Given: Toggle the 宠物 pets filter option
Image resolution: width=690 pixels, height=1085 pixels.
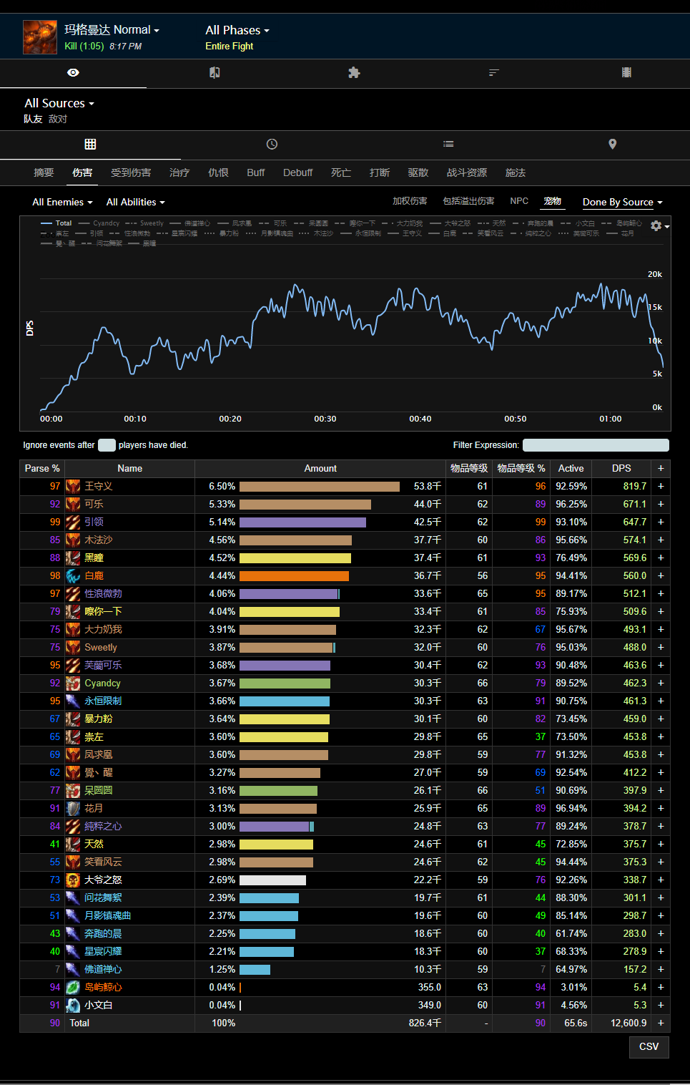Looking at the screenshot, I should (553, 201).
